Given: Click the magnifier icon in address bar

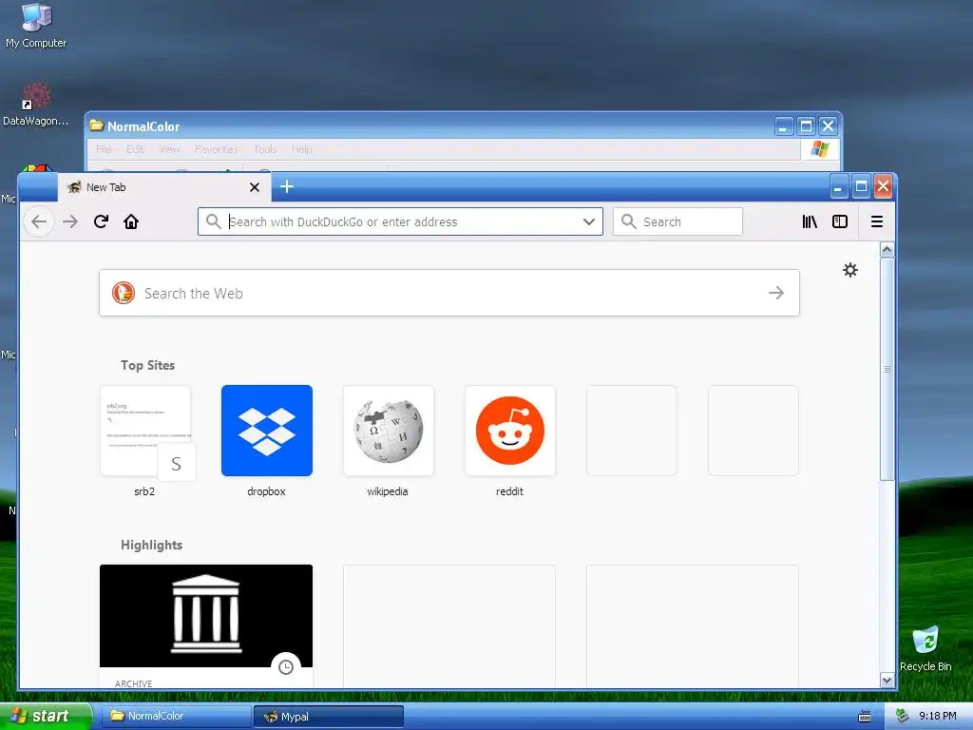Looking at the screenshot, I should click(213, 221).
